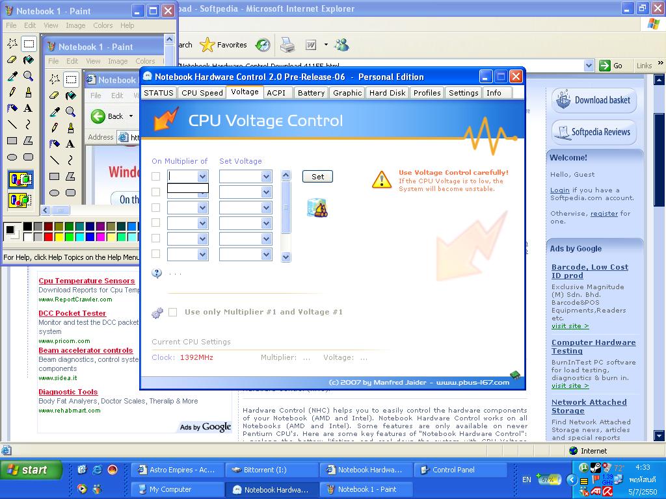Viewport: 666px width, 499px height.
Task: Choose the Eraser tool in Paint
Action: point(12,59)
